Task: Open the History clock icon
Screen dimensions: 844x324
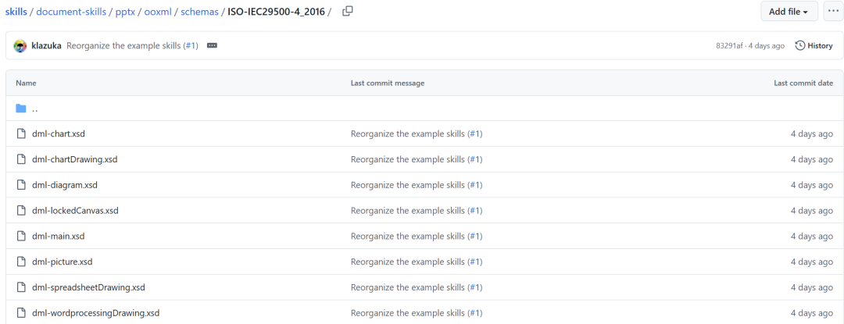Action: (800, 45)
